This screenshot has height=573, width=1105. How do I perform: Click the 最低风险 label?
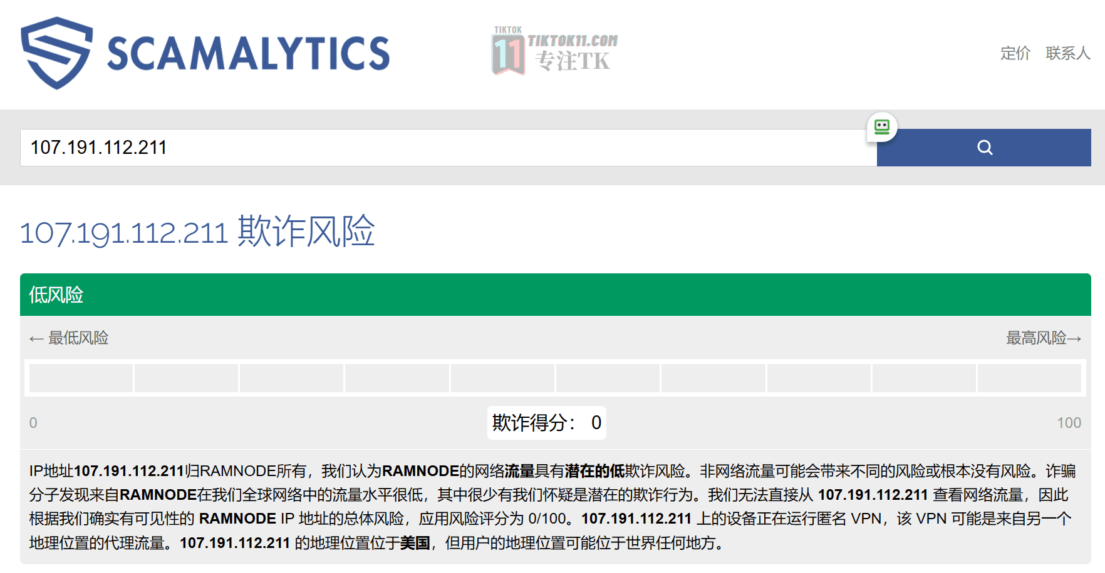(69, 338)
